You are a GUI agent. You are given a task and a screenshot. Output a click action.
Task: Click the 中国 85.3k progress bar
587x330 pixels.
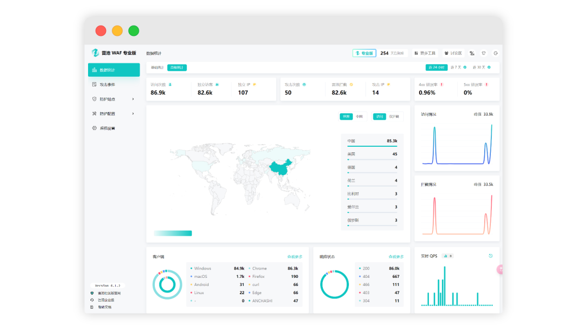pos(372,146)
